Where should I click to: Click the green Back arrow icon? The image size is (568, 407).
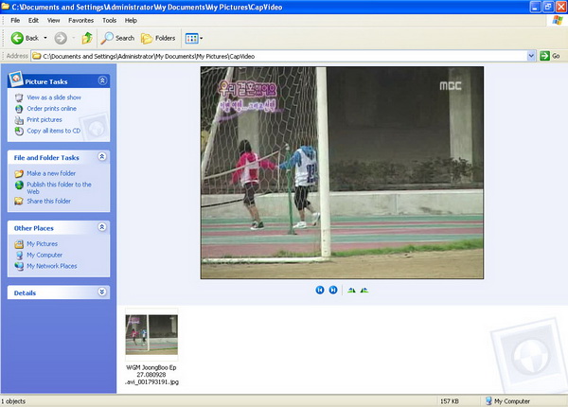17,38
